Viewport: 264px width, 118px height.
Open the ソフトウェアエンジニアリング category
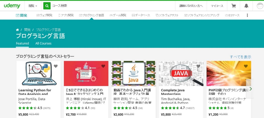point(202,15)
